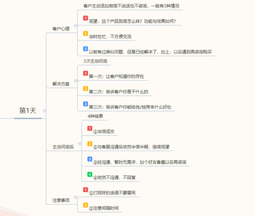255x216 pixels.
Task: Select the label '3次主动问询'
Action: point(95,61)
